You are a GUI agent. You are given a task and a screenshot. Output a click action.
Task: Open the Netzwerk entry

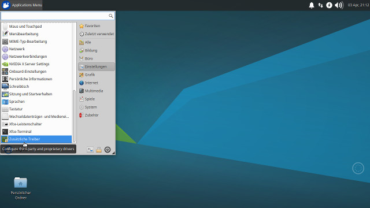(36, 49)
